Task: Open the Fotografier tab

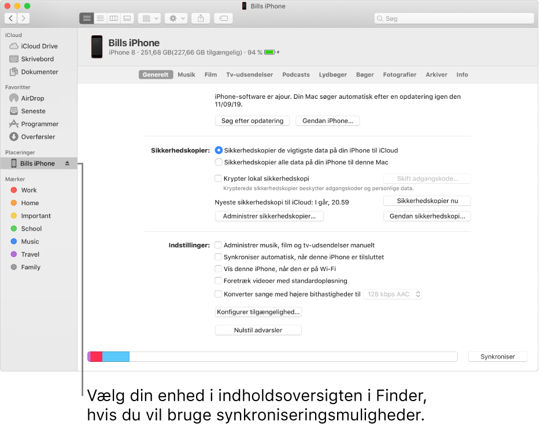Action: tap(400, 75)
